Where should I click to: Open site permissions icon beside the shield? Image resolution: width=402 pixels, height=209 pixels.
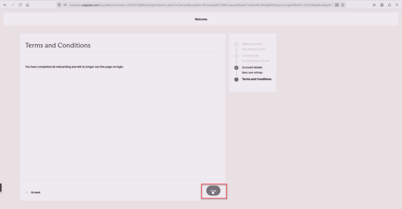point(65,5)
